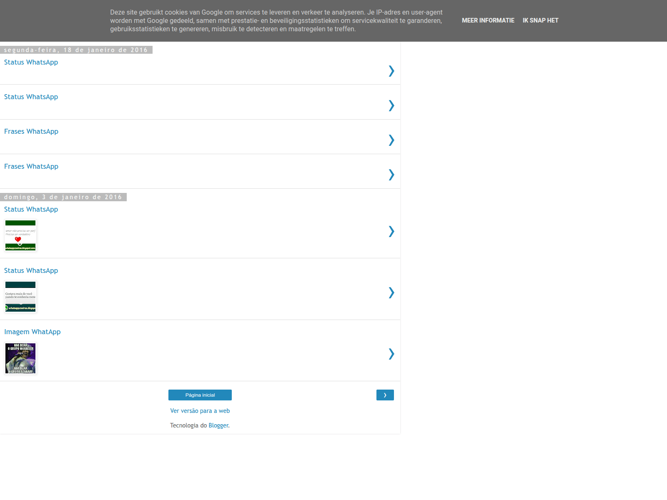Image resolution: width=667 pixels, height=500 pixels.
Task: Click the 'Não deixa o grupo morrer' meme thumbnail
Action: point(20,358)
